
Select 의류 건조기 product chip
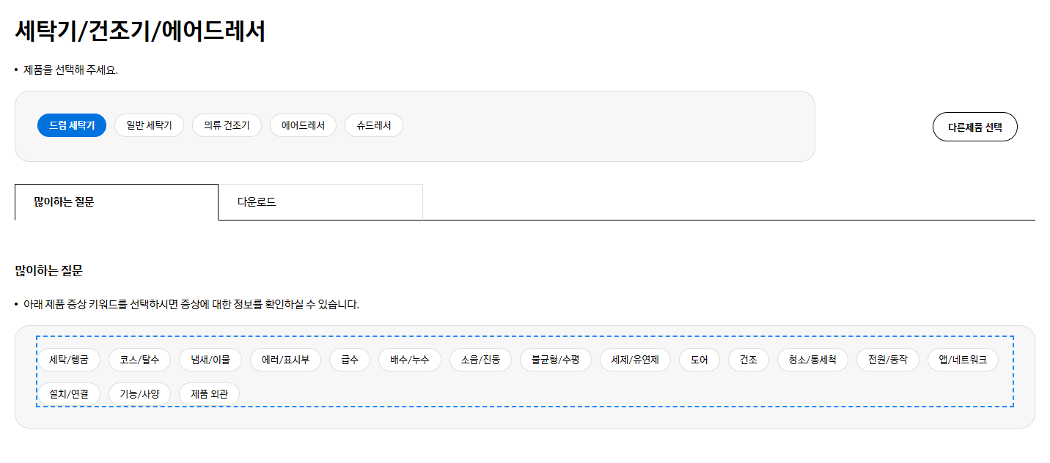227,125
